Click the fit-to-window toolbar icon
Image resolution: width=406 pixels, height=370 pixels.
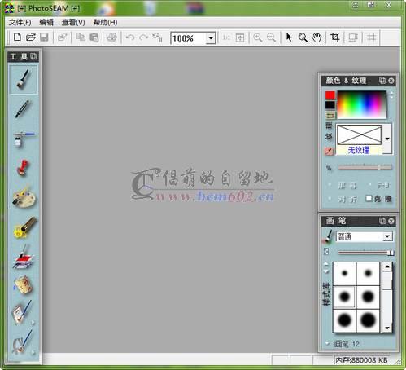click(240, 37)
